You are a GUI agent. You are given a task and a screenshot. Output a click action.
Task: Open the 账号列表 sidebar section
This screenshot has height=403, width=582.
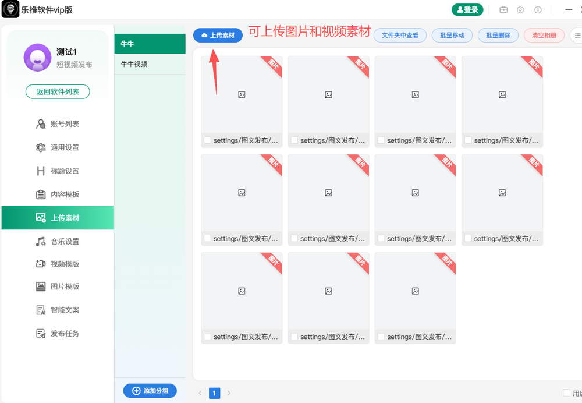click(66, 123)
